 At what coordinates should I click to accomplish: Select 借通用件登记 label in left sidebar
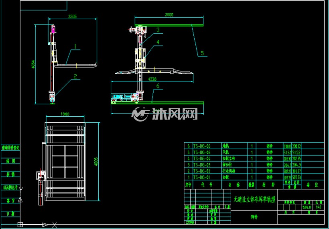[x=11, y=148]
